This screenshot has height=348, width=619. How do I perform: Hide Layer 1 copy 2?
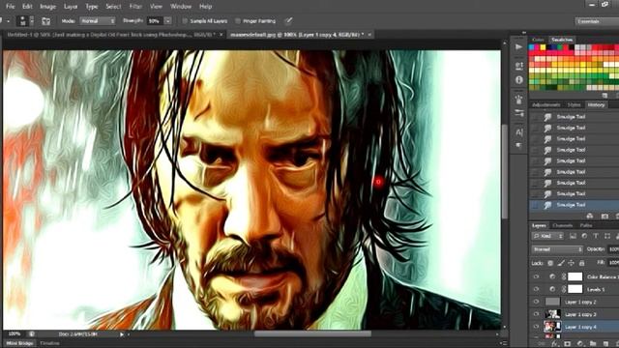coord(536,302)
